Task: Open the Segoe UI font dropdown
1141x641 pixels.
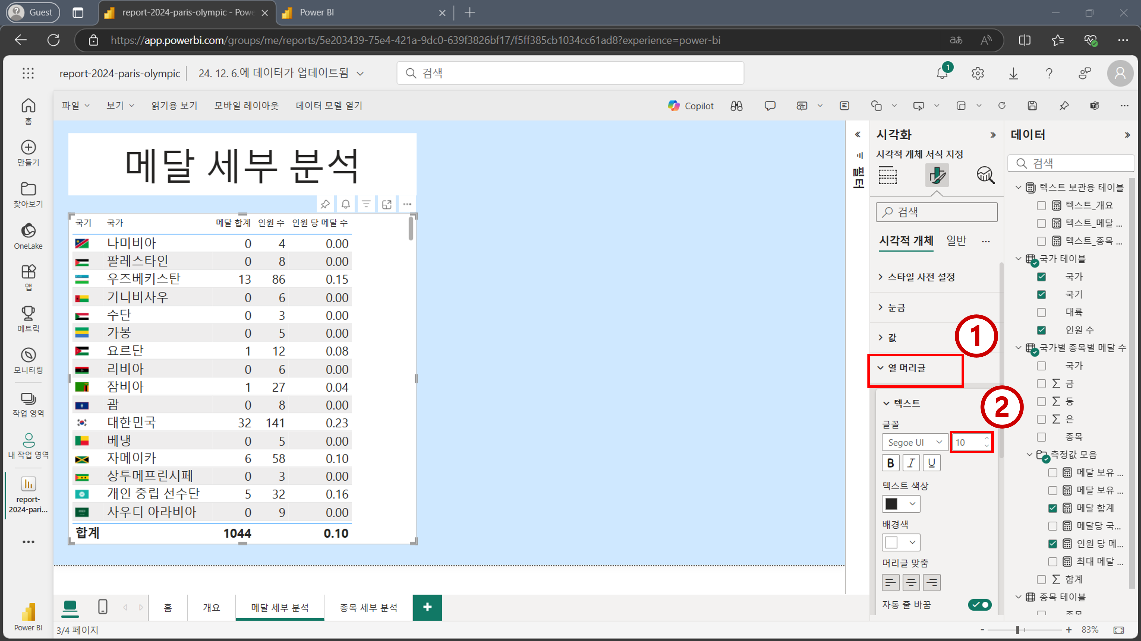Action: pos(915,442)
